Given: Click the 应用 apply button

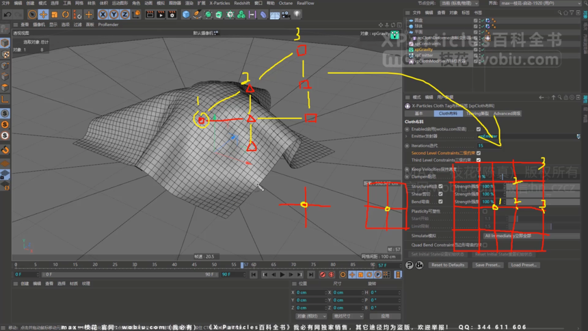Looking at the screenshot, I should point(385,317).
